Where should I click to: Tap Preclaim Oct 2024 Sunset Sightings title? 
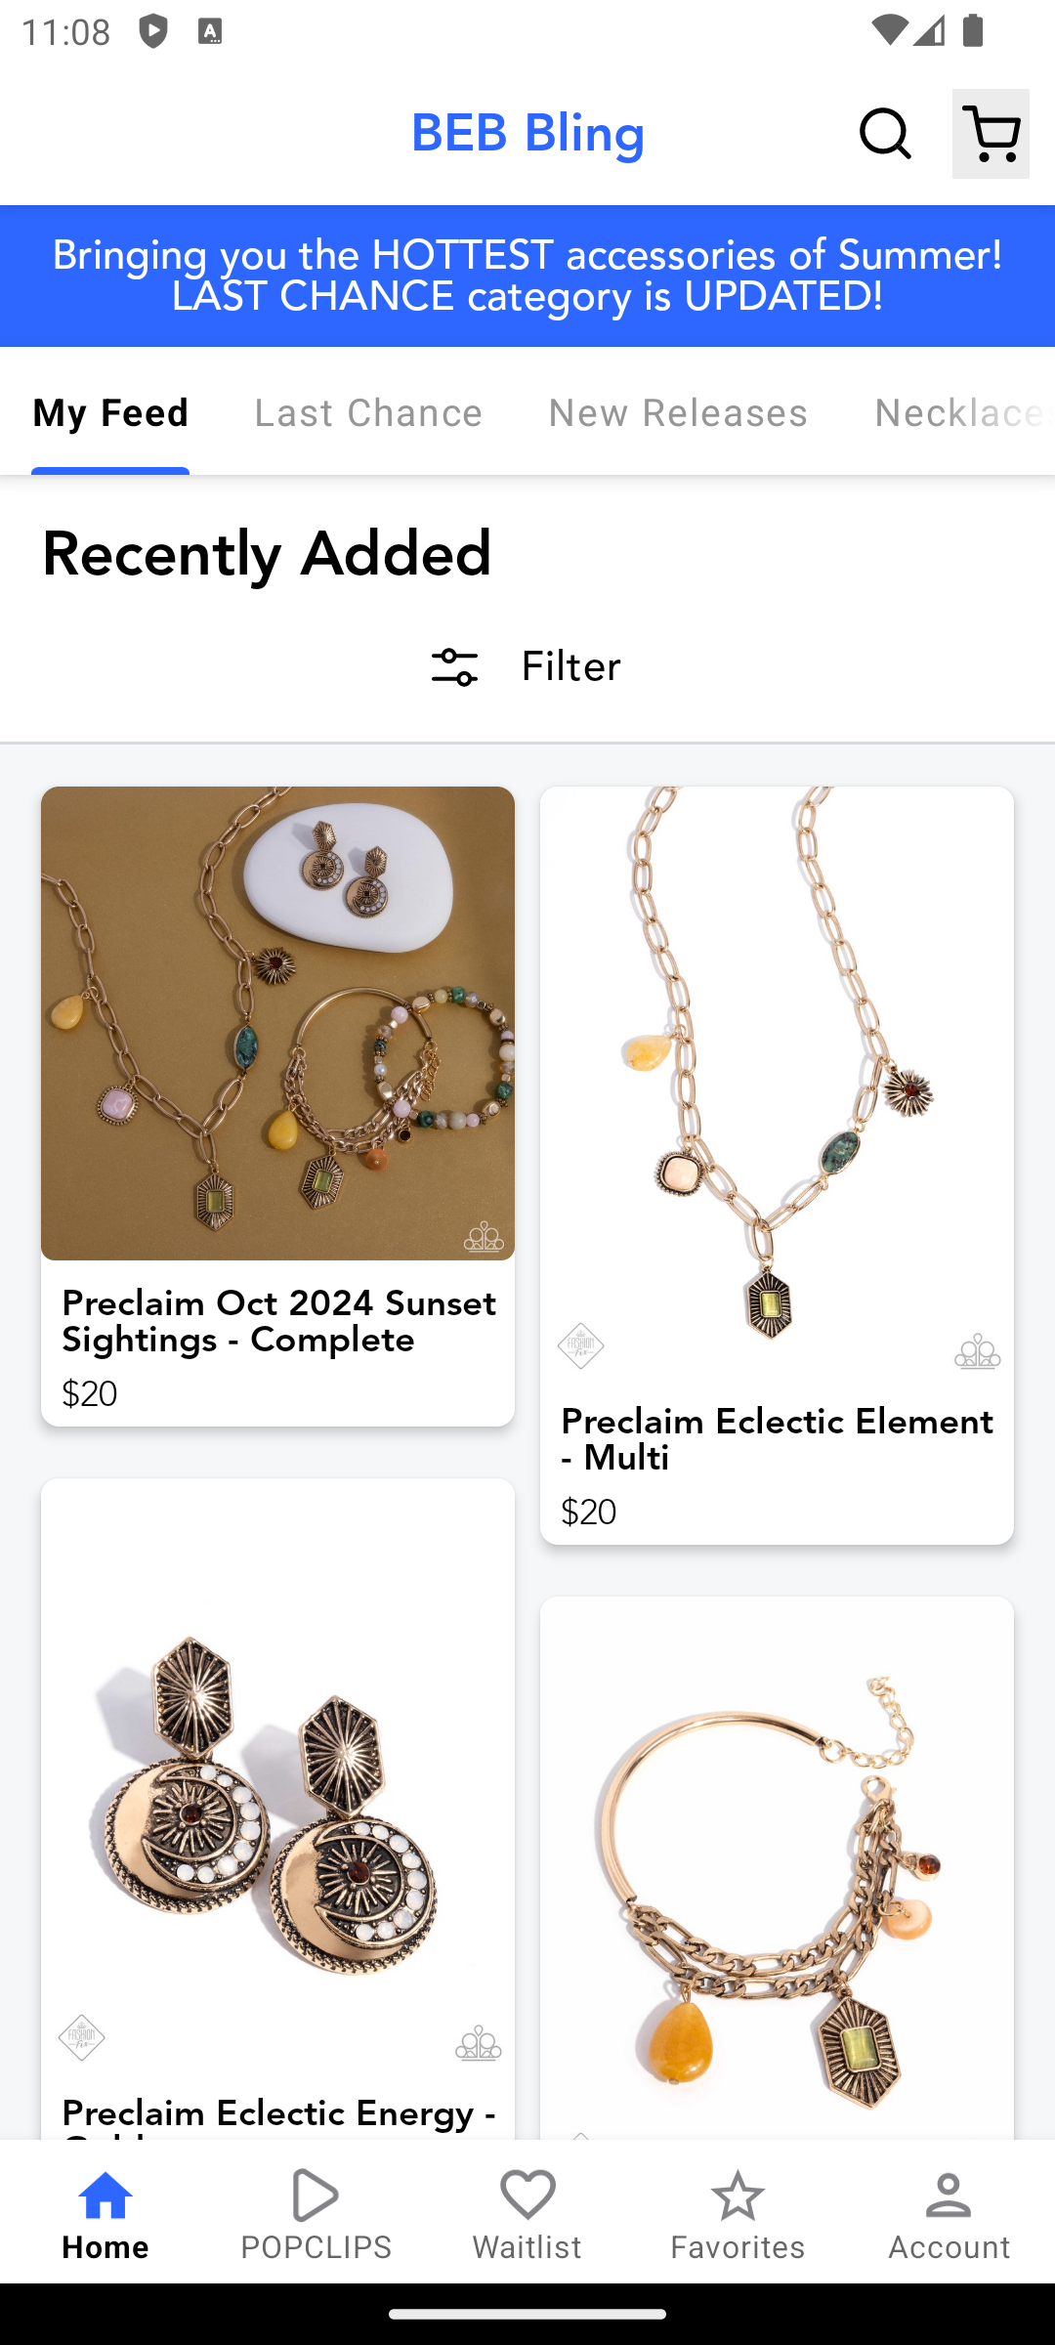pyautogui.click(x=278, y=1321)
